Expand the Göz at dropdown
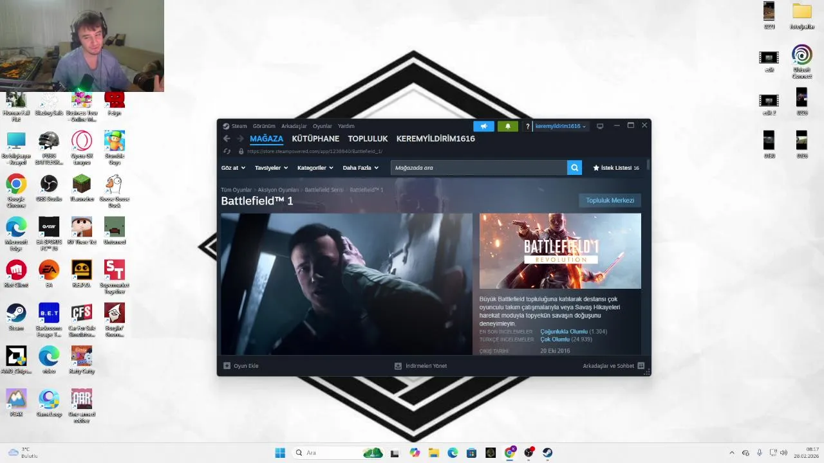Image resolution: width=824 pixels, height=463 pixels. (233, 168)
